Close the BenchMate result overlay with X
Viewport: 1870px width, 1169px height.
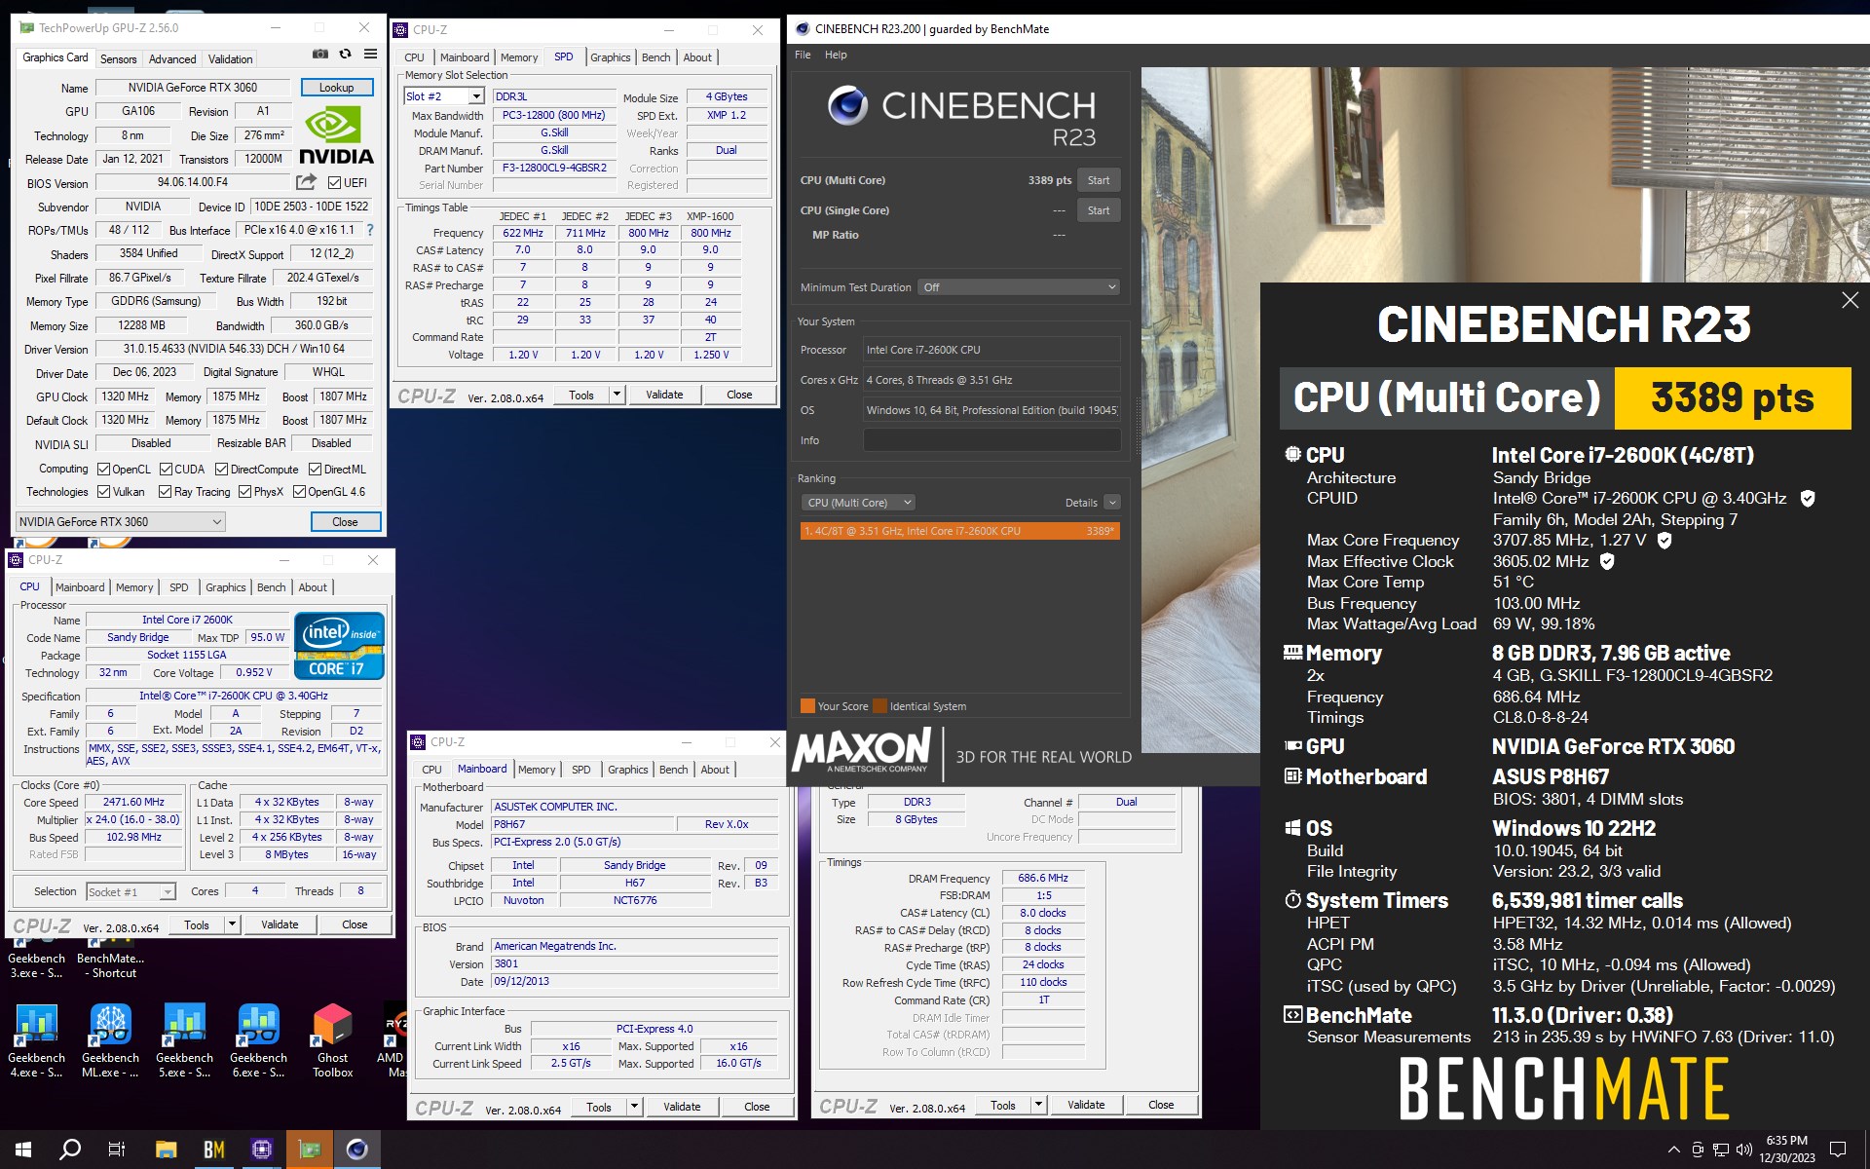(1850, 300)
